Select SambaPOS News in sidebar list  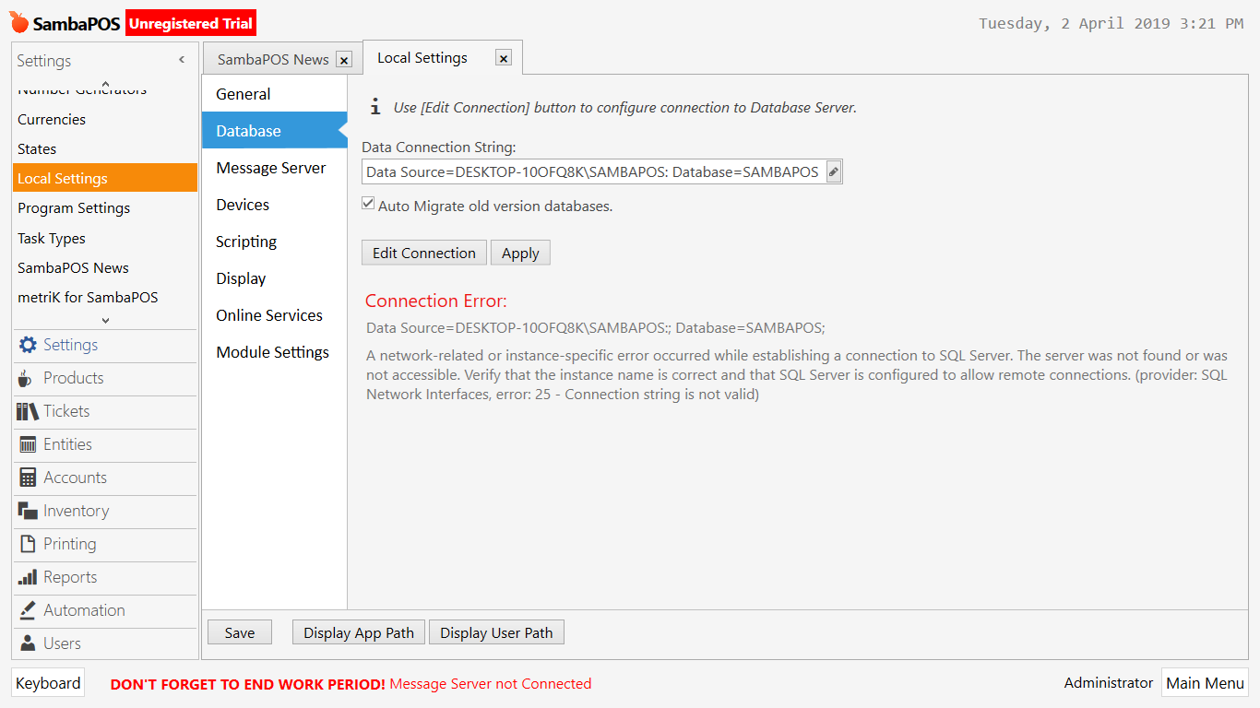[105, 267]
